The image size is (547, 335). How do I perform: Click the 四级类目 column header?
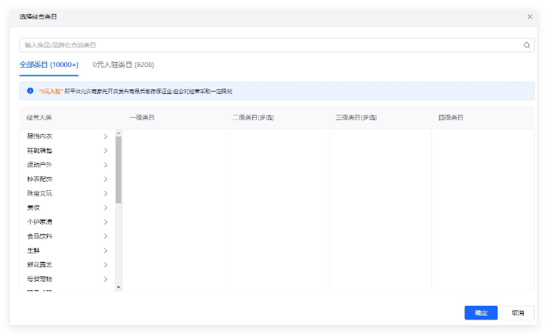click(451, 117)
